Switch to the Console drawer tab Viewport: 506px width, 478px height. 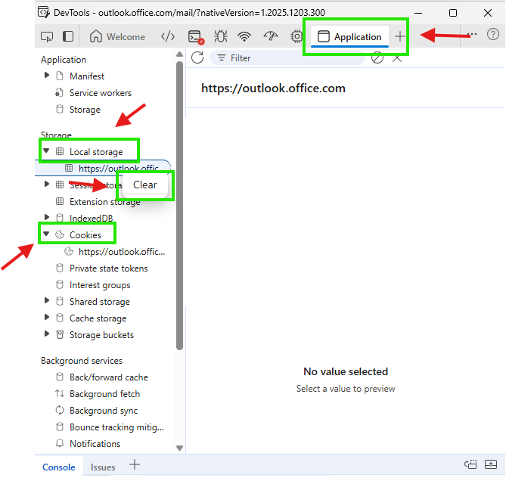coord(59,467)
